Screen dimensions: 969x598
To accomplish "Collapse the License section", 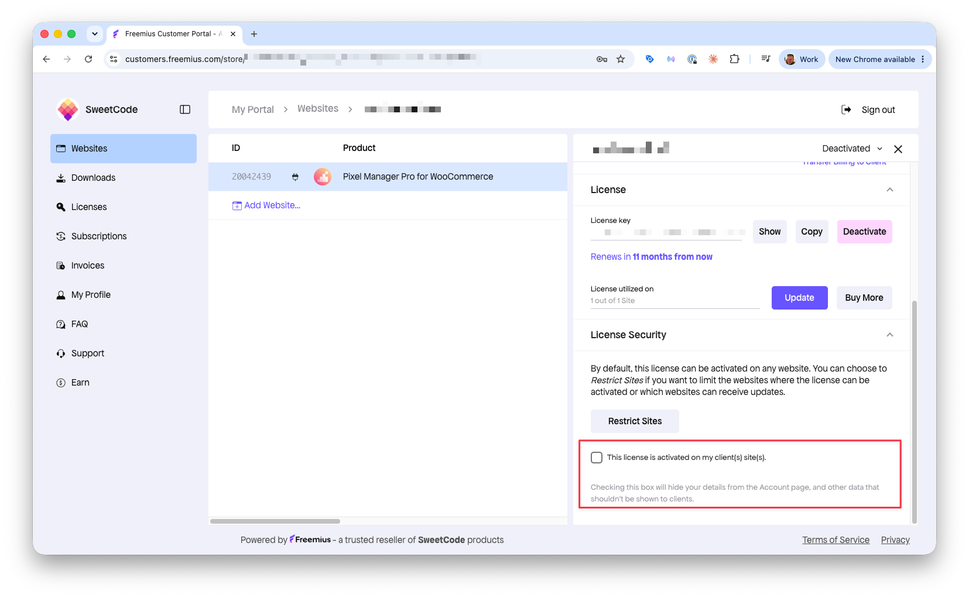I will [x=890, y=190].
